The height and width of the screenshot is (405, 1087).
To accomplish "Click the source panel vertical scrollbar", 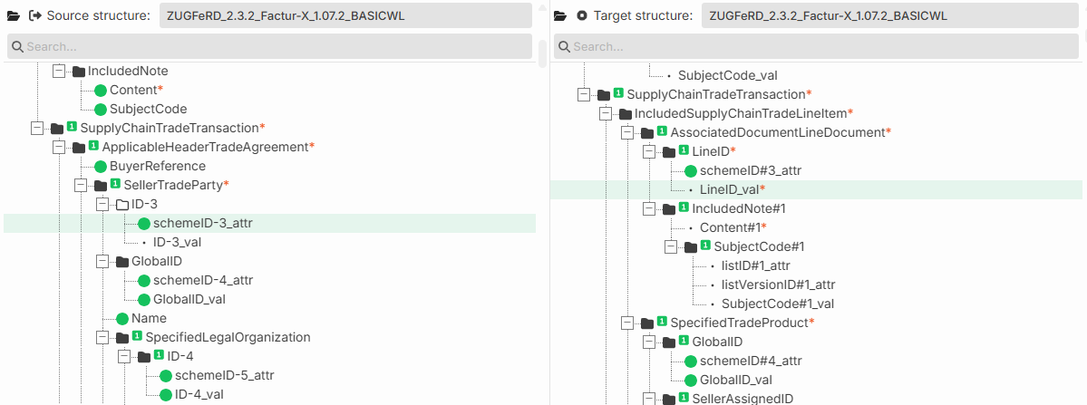I will pyautogui.click(x=541, y=54).
